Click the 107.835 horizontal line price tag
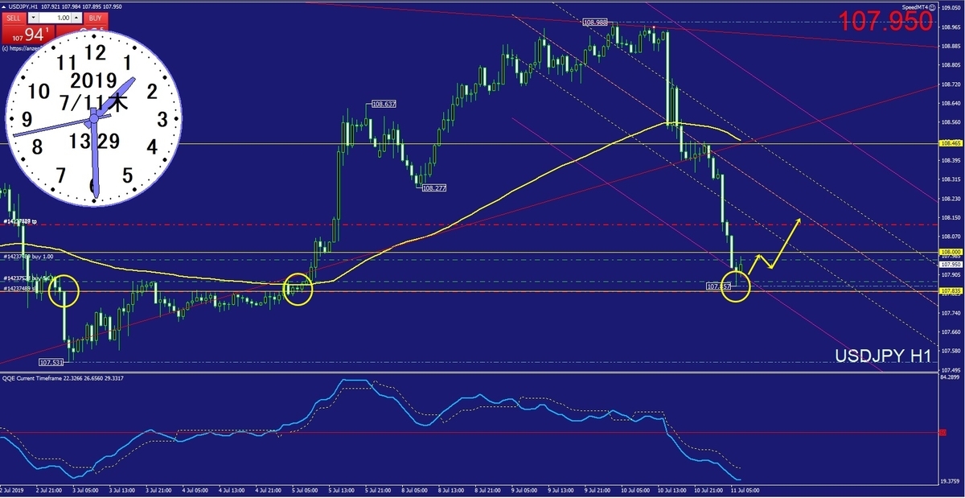965x498 pixels. tap(950, 290)
